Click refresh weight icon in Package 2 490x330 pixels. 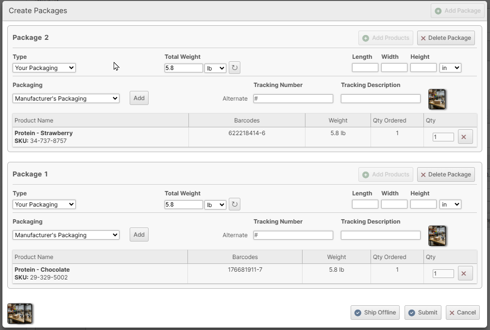tap(235, 68)
